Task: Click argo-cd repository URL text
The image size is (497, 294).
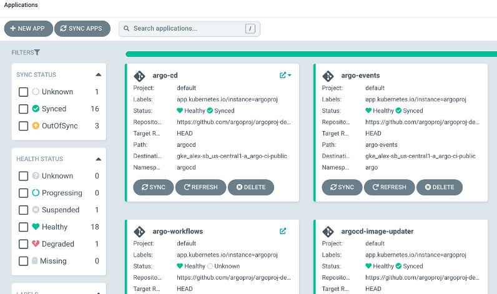Action: coord(234,122)
